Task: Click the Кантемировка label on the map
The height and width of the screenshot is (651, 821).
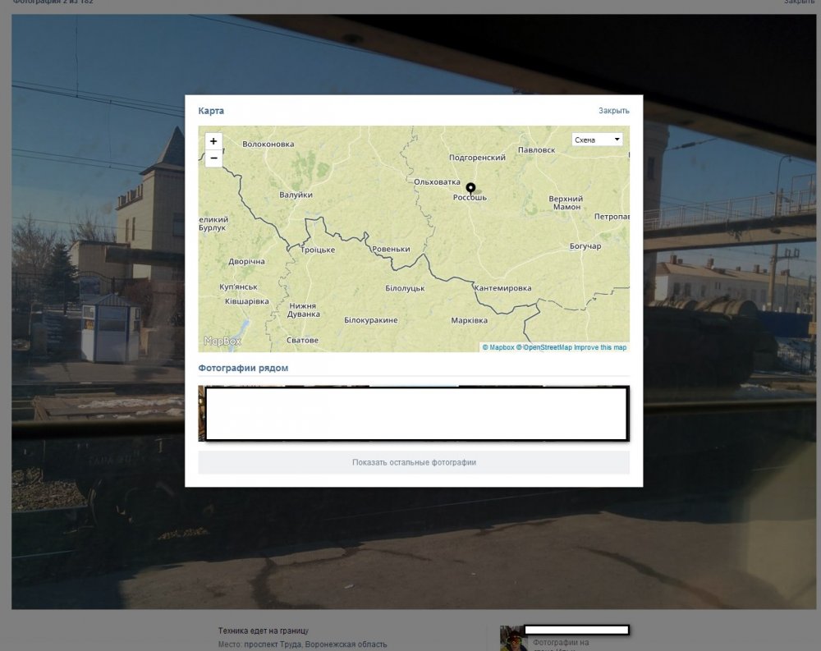Action: pos(502,288)
